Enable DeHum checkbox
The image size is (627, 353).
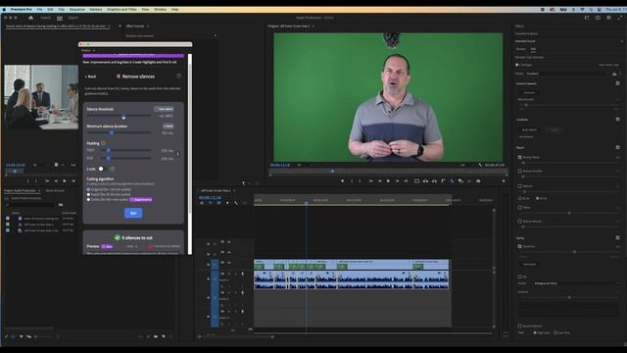(x=520, y=186)
